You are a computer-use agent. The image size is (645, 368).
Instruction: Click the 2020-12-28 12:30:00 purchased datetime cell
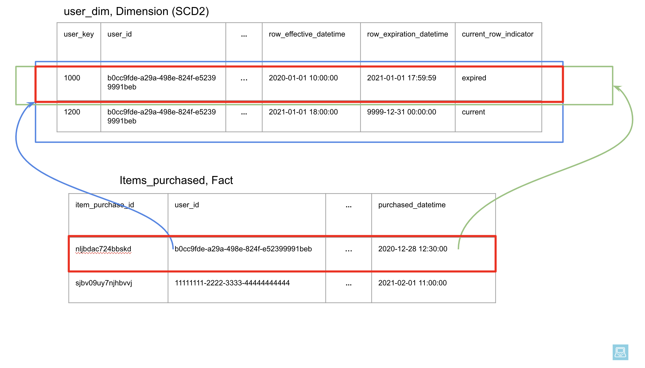click(x=412, y=249)
